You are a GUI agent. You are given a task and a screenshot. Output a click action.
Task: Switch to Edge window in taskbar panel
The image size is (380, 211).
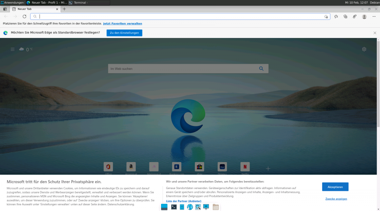tap(47, 3)
